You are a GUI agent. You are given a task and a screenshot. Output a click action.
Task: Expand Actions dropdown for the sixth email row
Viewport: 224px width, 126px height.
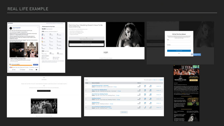tap(158, 108)
